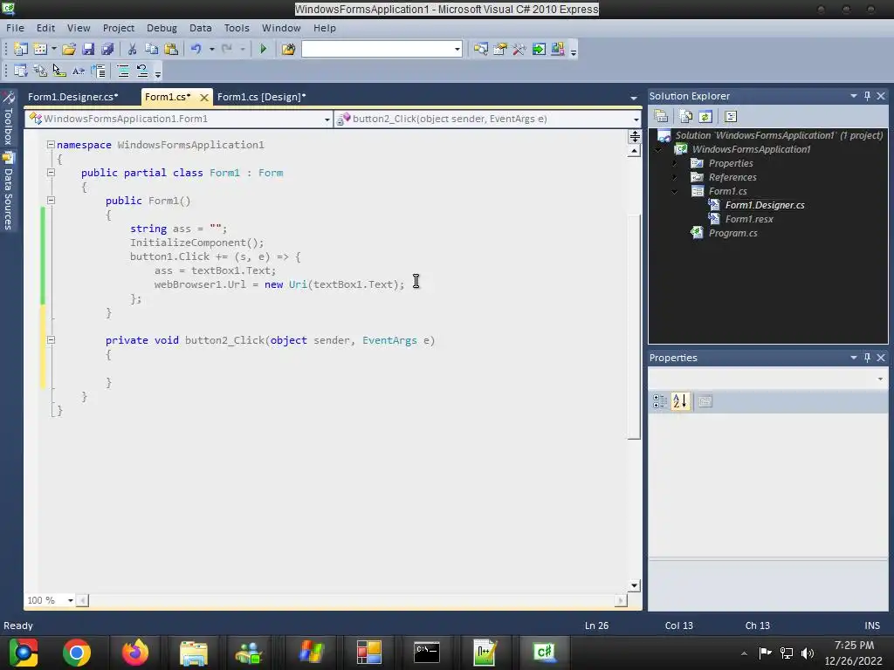Start debugging with the green play arrow

pyautogui.click(x=263, y=49)
